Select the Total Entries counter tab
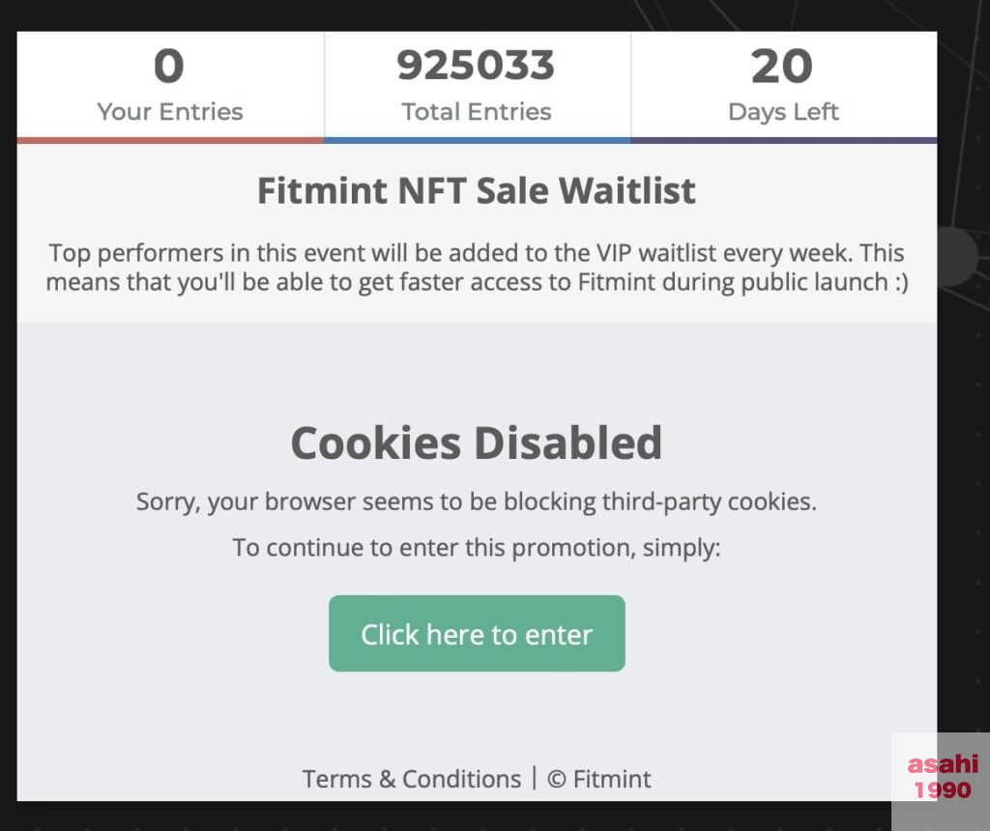The height and width of the screenshot is (831, 990). point(478,87)
